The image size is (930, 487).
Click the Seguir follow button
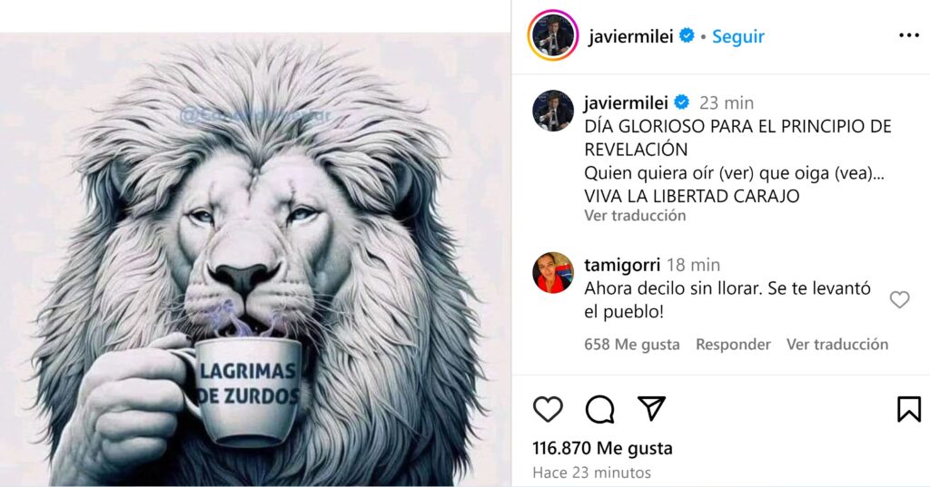point(737,36)
